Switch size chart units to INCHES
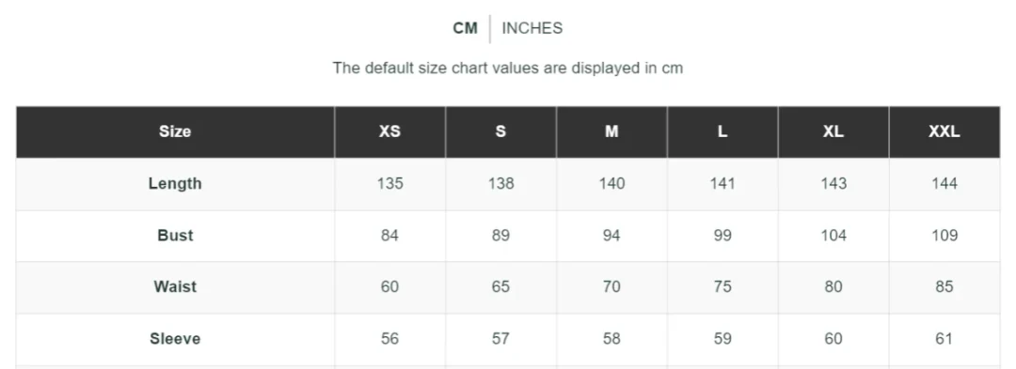This screenshot has width=1016, height=369. point(532,28)
